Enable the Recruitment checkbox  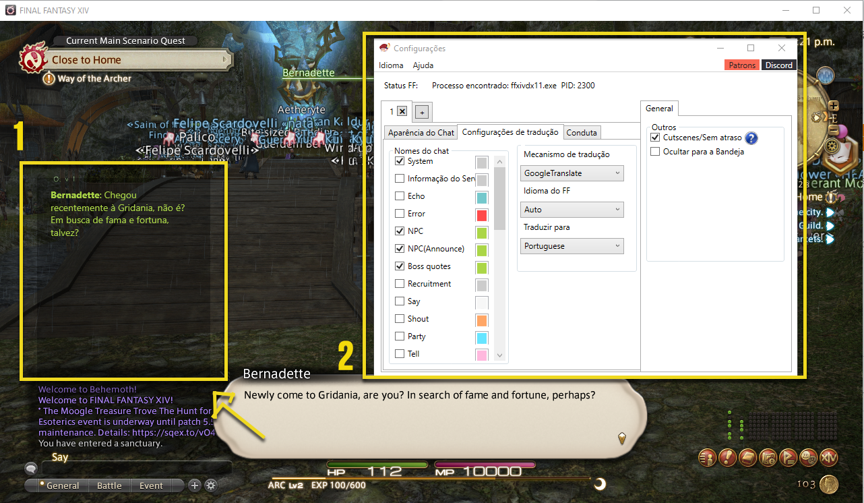tap(400, 284)
